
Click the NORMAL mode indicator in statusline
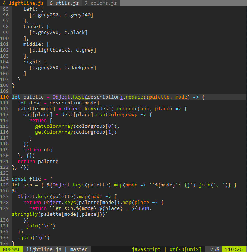click(12, 249)
